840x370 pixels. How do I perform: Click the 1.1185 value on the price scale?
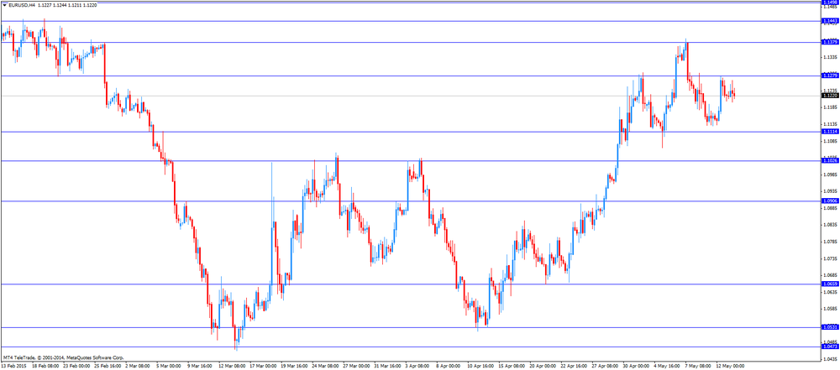point(830,107)
